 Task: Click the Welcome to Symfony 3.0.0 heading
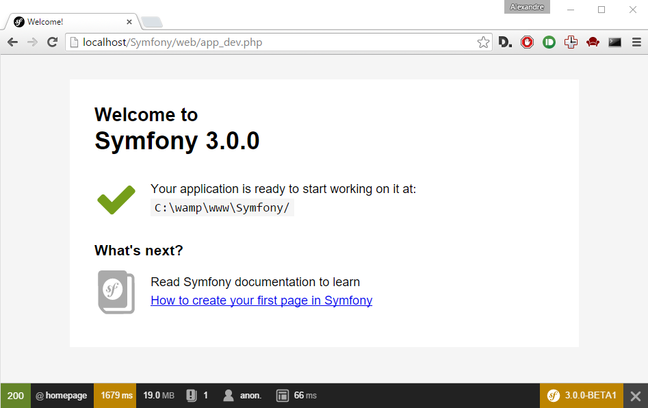click(x=177, y=129)
